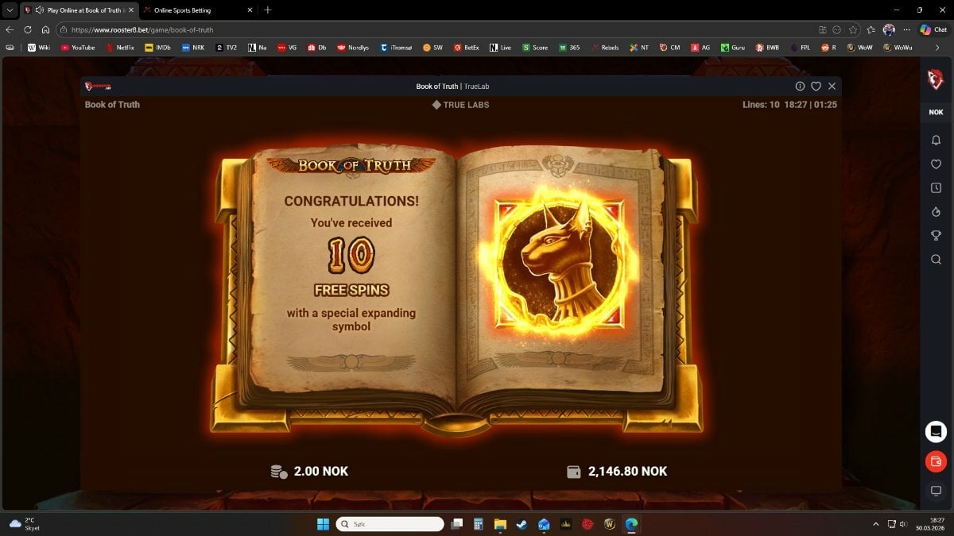Open recent games clock icon in sidebar
This screenshot has height=536, width=954.
click(x=936, y=188)
